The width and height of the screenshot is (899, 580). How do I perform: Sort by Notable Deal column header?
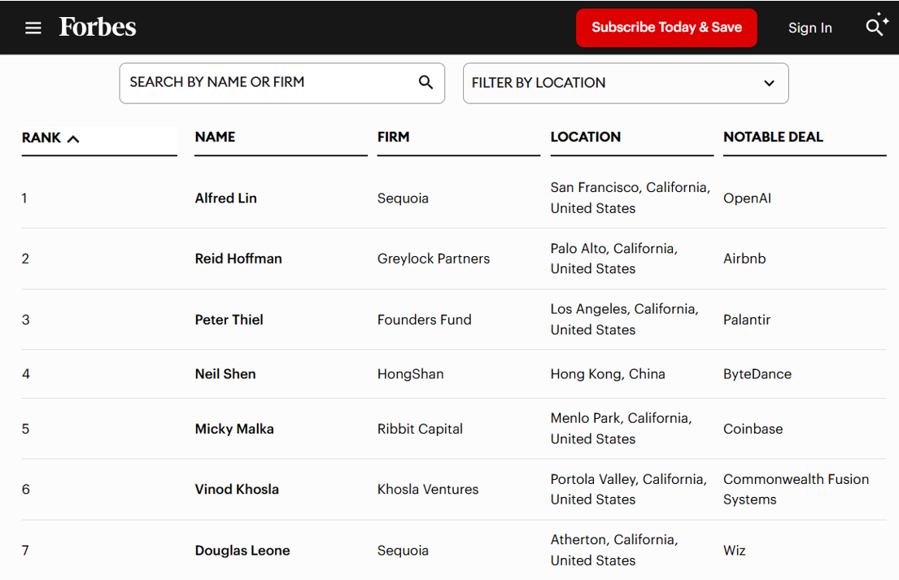pyautogui.click(x=773, y=137)
